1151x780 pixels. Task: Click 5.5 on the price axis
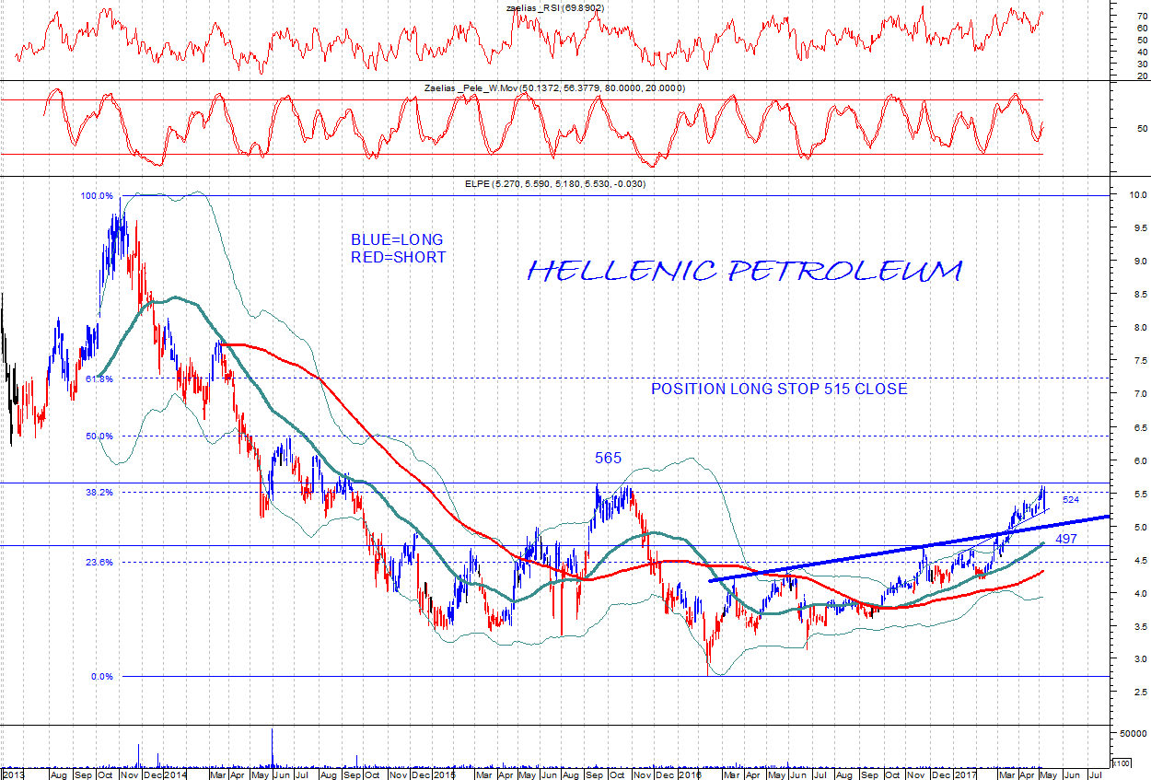1139,495
